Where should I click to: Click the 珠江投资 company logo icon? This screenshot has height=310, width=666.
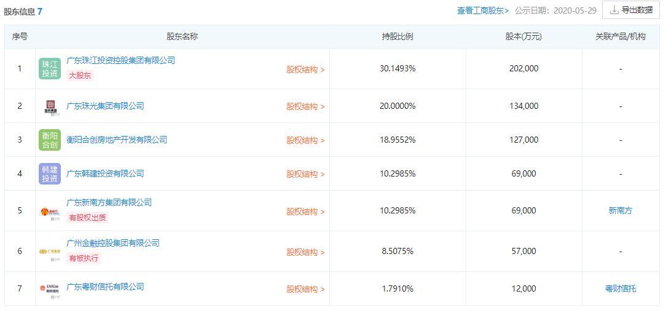[x=50, y=69]
